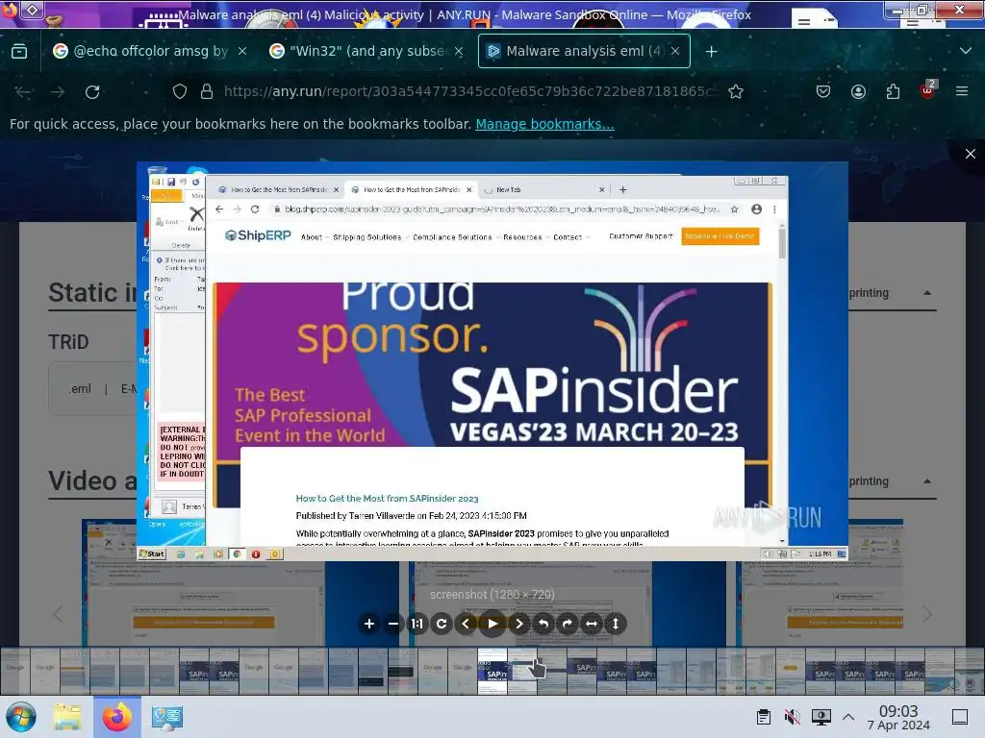
Task: List all tabs with the dropdown arrow
Action: pyautogui.click(x=966, y=51)
